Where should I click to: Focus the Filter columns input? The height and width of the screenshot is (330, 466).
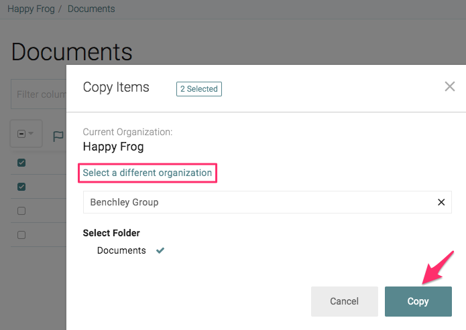tap(39, 94)
